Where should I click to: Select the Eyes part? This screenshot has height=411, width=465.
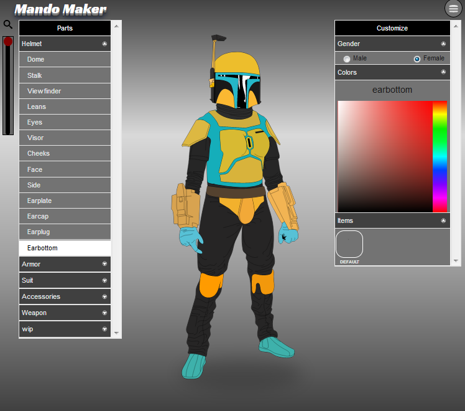(65, 122)
